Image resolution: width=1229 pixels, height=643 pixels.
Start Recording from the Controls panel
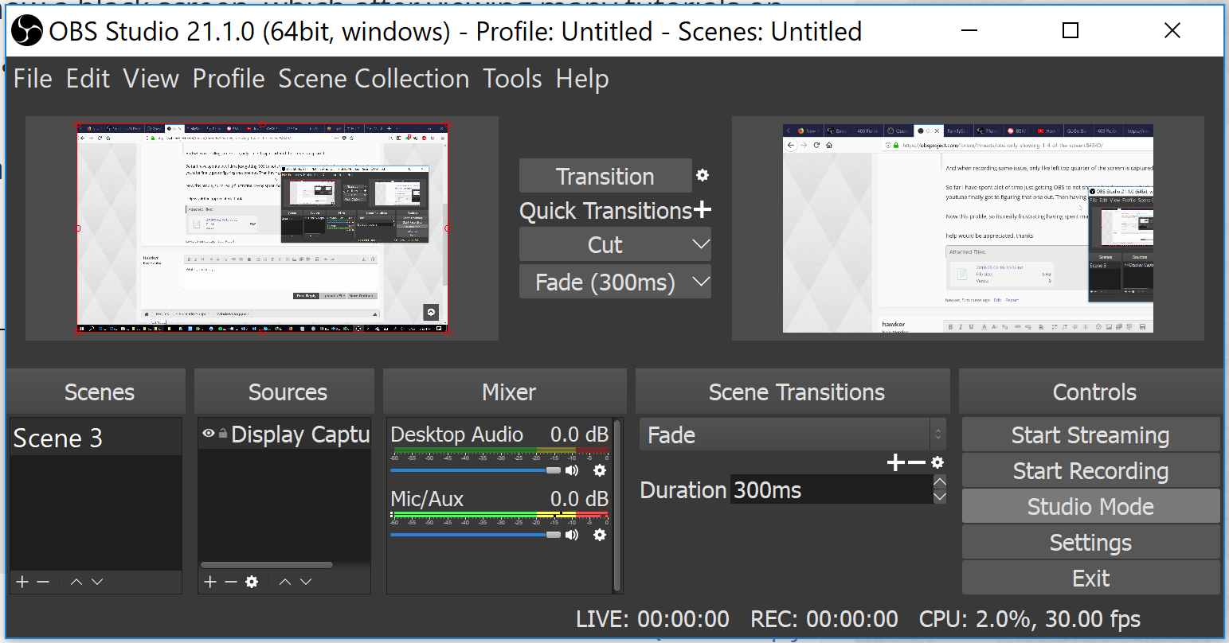click(x=1090, y=471)
